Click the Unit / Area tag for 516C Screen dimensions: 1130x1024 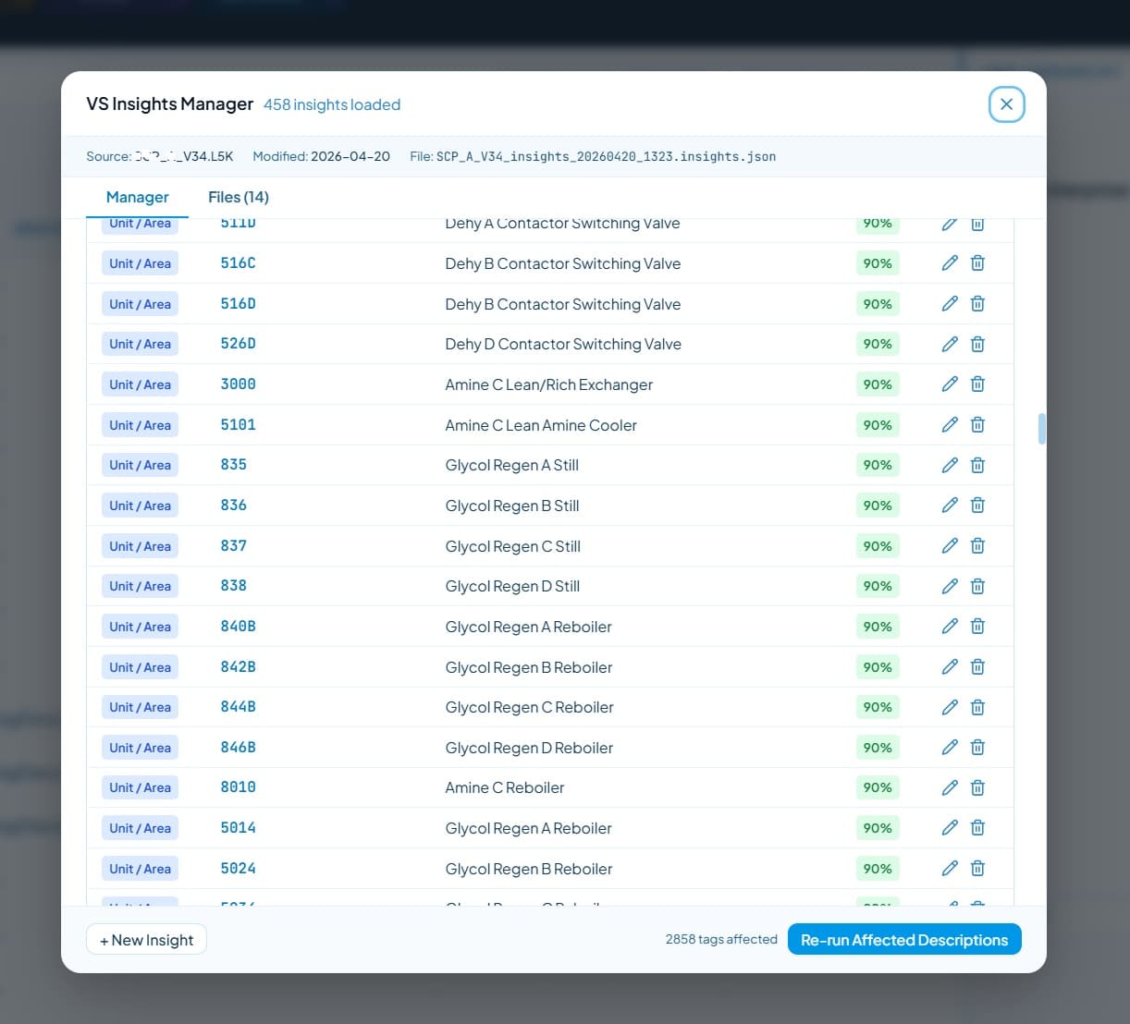click(x=140, y=263)
